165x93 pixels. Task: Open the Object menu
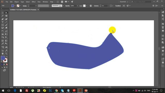(16, 2)
